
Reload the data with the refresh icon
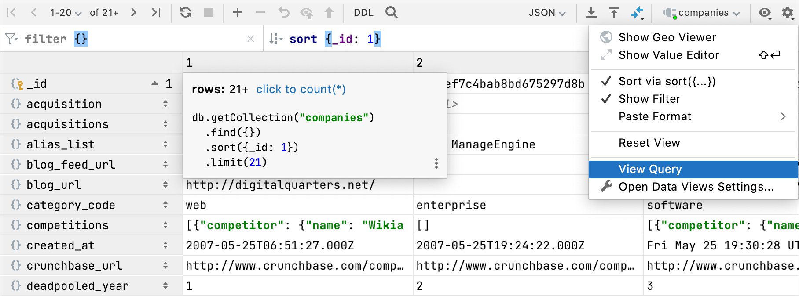pos(186,12)
